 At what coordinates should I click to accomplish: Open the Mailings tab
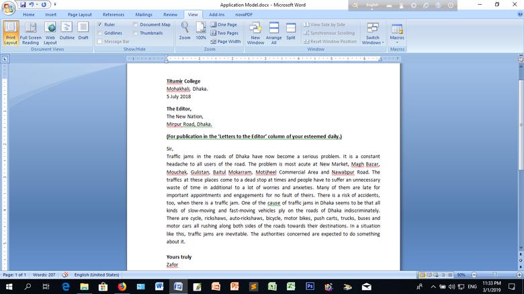(144, 15)
